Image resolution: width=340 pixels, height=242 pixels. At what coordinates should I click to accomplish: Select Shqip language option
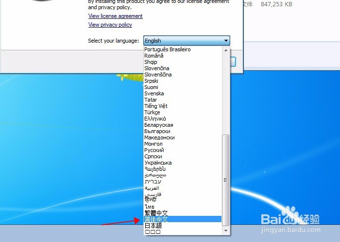[183, 62]
